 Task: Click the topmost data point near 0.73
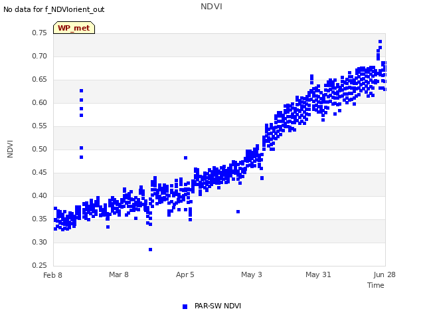381,41
